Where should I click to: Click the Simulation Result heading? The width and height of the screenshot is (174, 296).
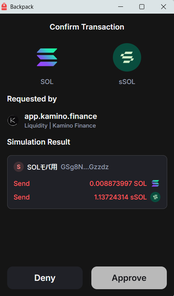[x=38, y=142]
